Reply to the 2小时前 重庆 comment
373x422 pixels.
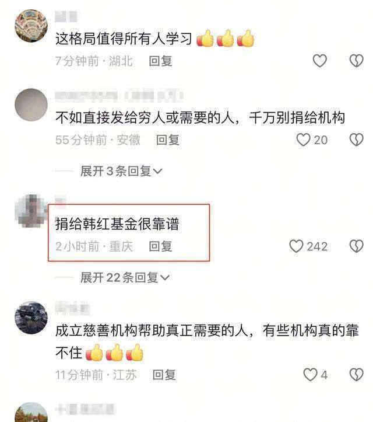coord(161,246)
